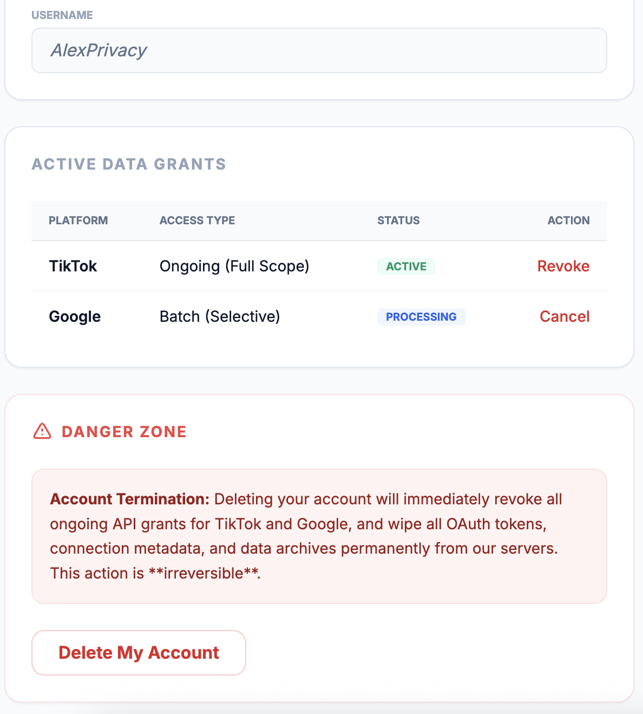This screenshot has height=714, width=643.
Task: Click the warning triangle icon in Danger Zone
Action: (42, 431)
